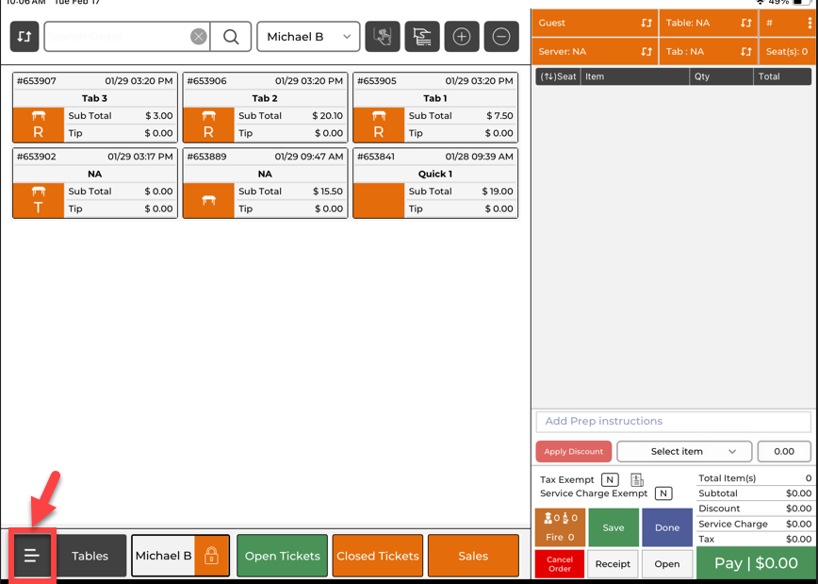
Task: Click the Add Prep instructions field
Action: 673,421
